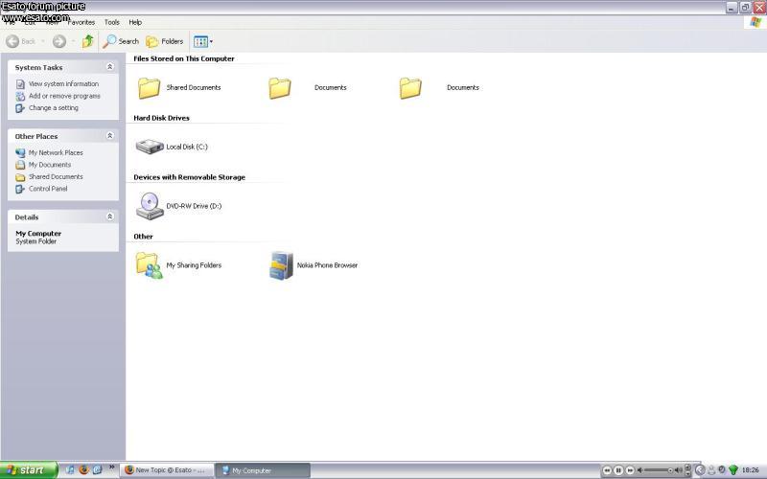Collapse the Other Places panel
767x479 pixels.
(109, 136)
